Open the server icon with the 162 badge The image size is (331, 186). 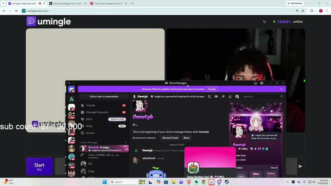(x=72, y=165)
